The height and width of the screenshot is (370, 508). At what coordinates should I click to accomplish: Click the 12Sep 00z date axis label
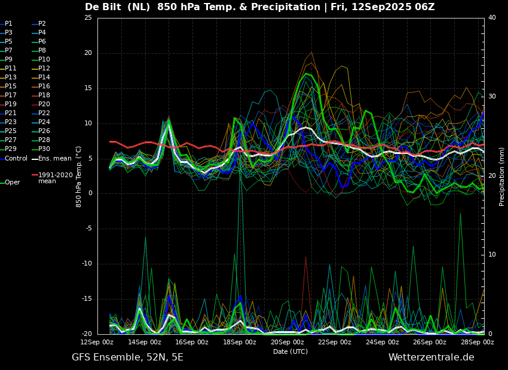[97, 342]
